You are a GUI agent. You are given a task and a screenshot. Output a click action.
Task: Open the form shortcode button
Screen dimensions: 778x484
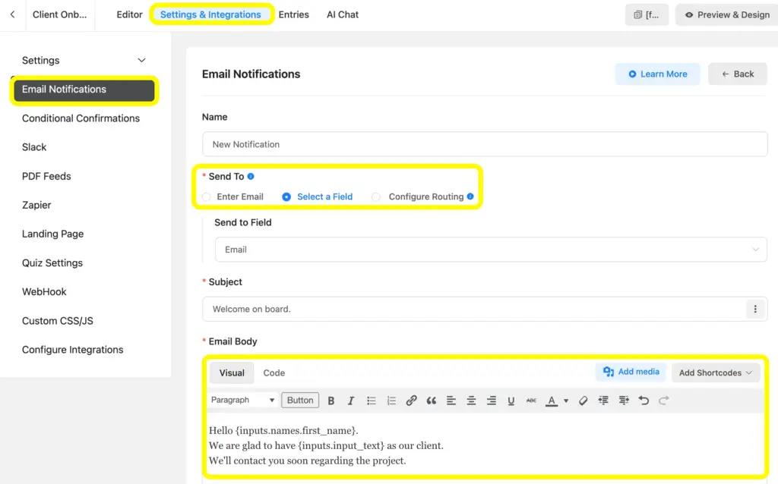(647, 15)
